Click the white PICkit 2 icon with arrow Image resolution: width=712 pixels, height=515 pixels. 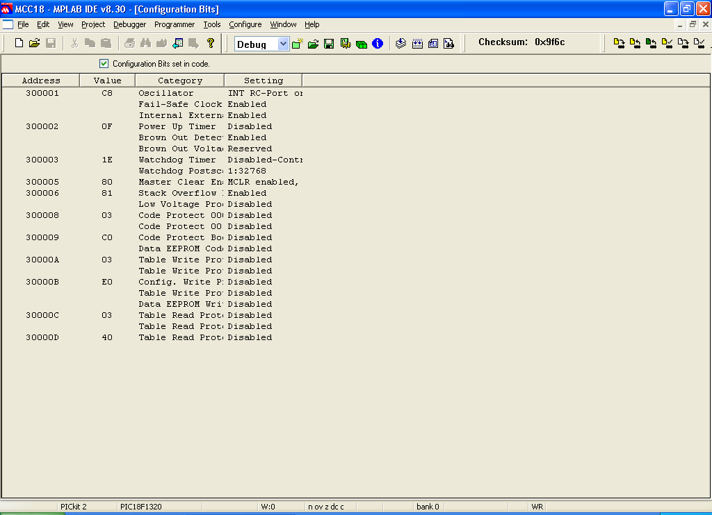coord(683,43)
